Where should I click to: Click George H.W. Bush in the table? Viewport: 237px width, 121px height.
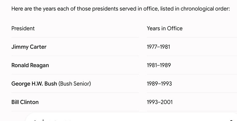coord(34,84)
